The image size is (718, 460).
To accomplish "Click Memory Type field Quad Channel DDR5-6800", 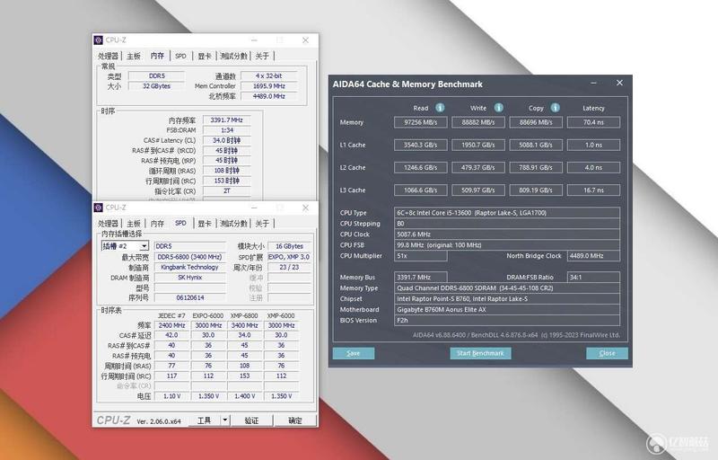I will point(507,288).
